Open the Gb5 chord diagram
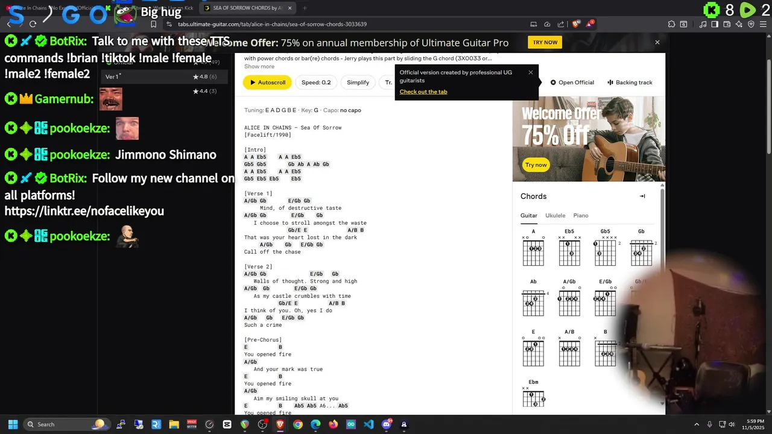 605,247
